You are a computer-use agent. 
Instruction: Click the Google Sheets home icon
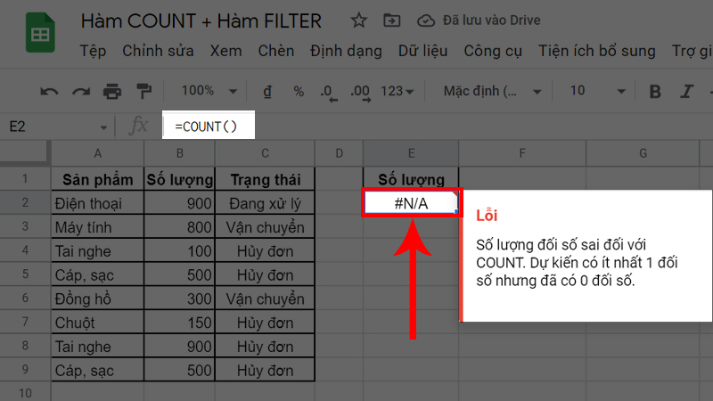coord(40,35)
